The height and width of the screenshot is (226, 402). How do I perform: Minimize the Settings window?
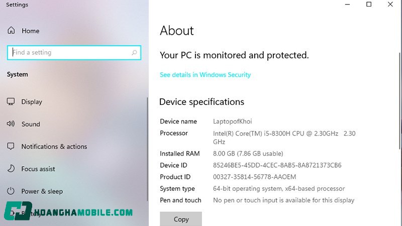(347, 5)
